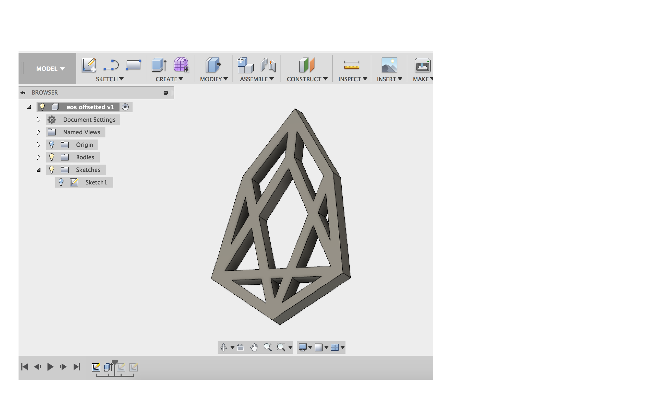Toggle Origin folder visibility bulb

[52, 144]
